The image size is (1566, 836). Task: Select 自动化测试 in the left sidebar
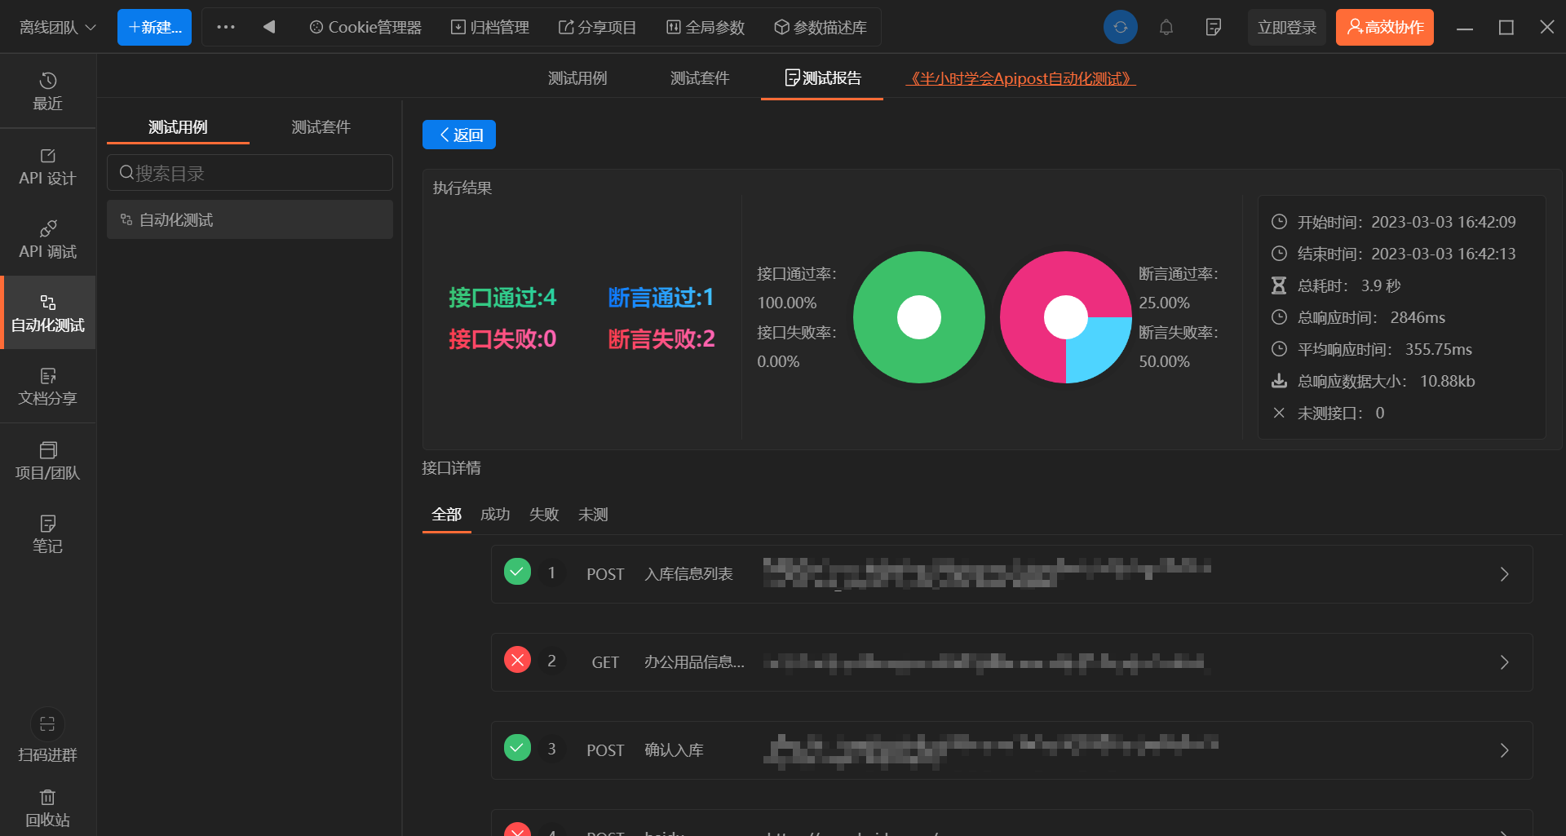click(x=47, y=313)
